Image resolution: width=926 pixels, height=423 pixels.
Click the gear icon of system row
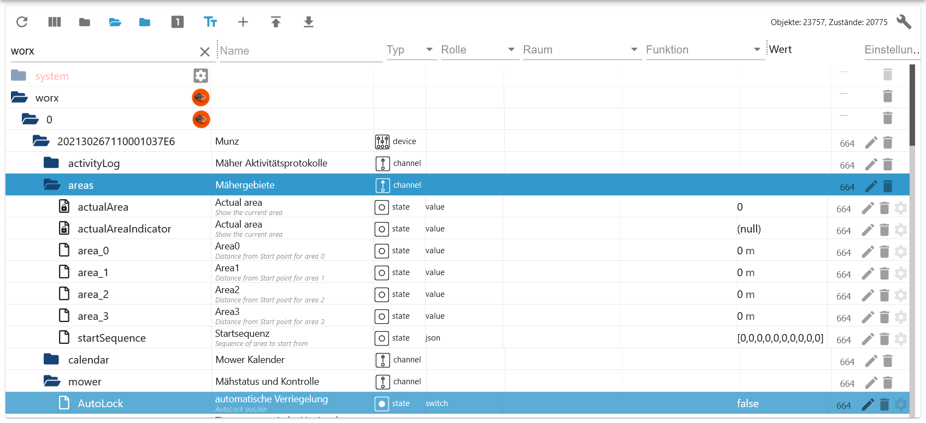201,75
